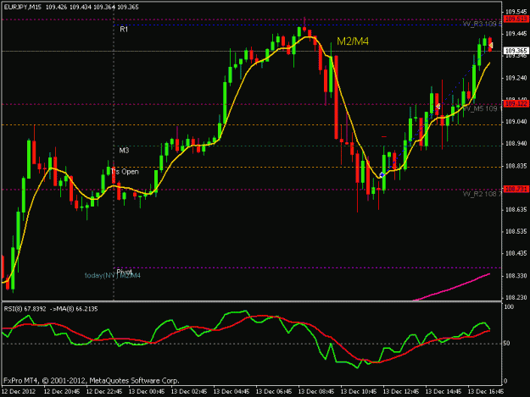Click the 108.230 price scale value
The width and height of the screenshot is (530, 397).
[516, 297]
